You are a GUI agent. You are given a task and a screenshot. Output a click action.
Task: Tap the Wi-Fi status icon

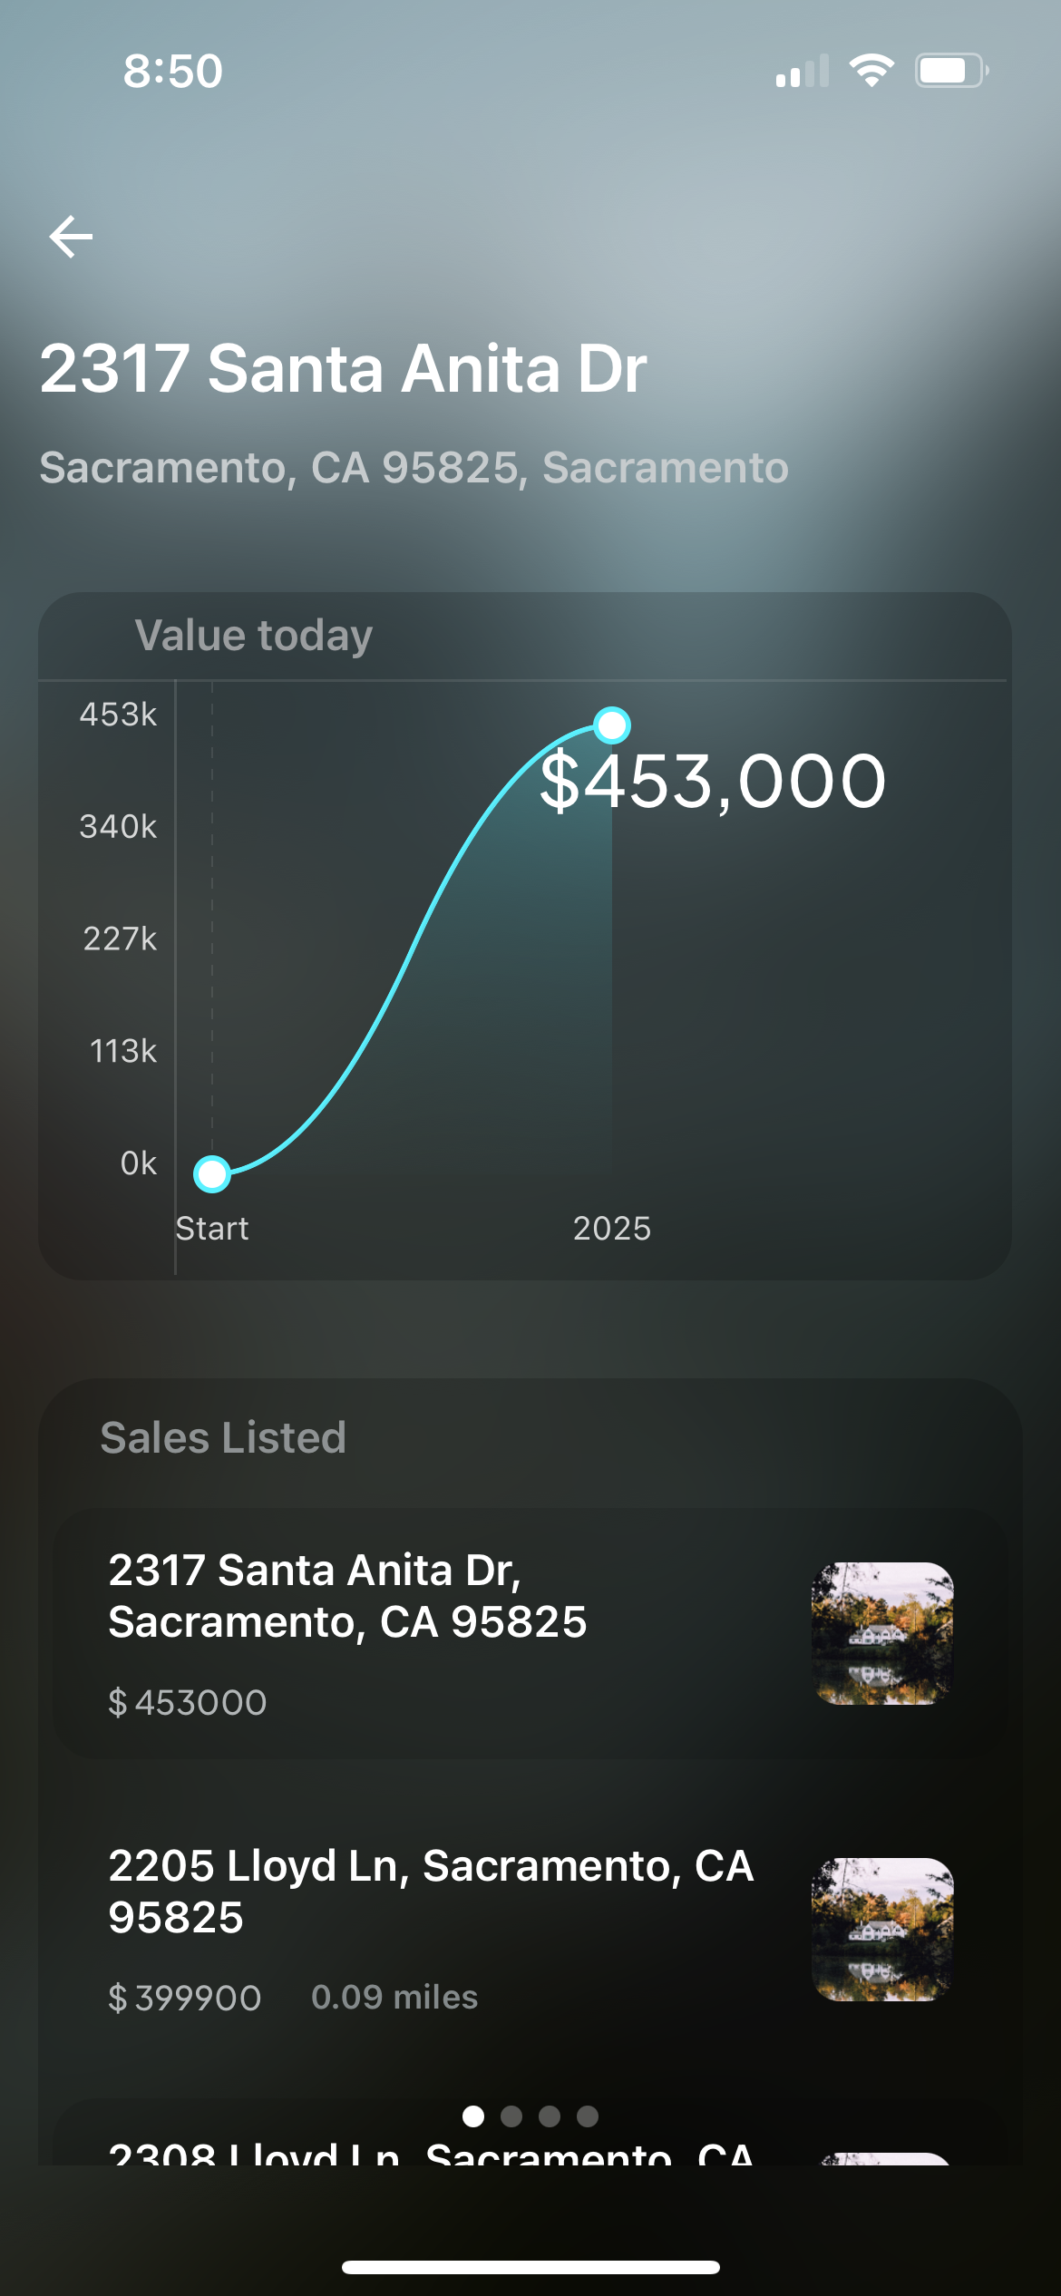(x=871, y=70)
